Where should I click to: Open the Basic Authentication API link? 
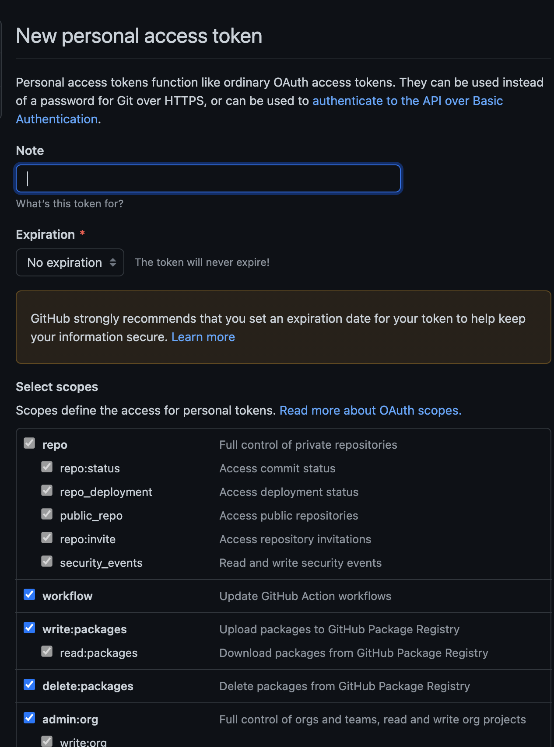click(407, 101)
